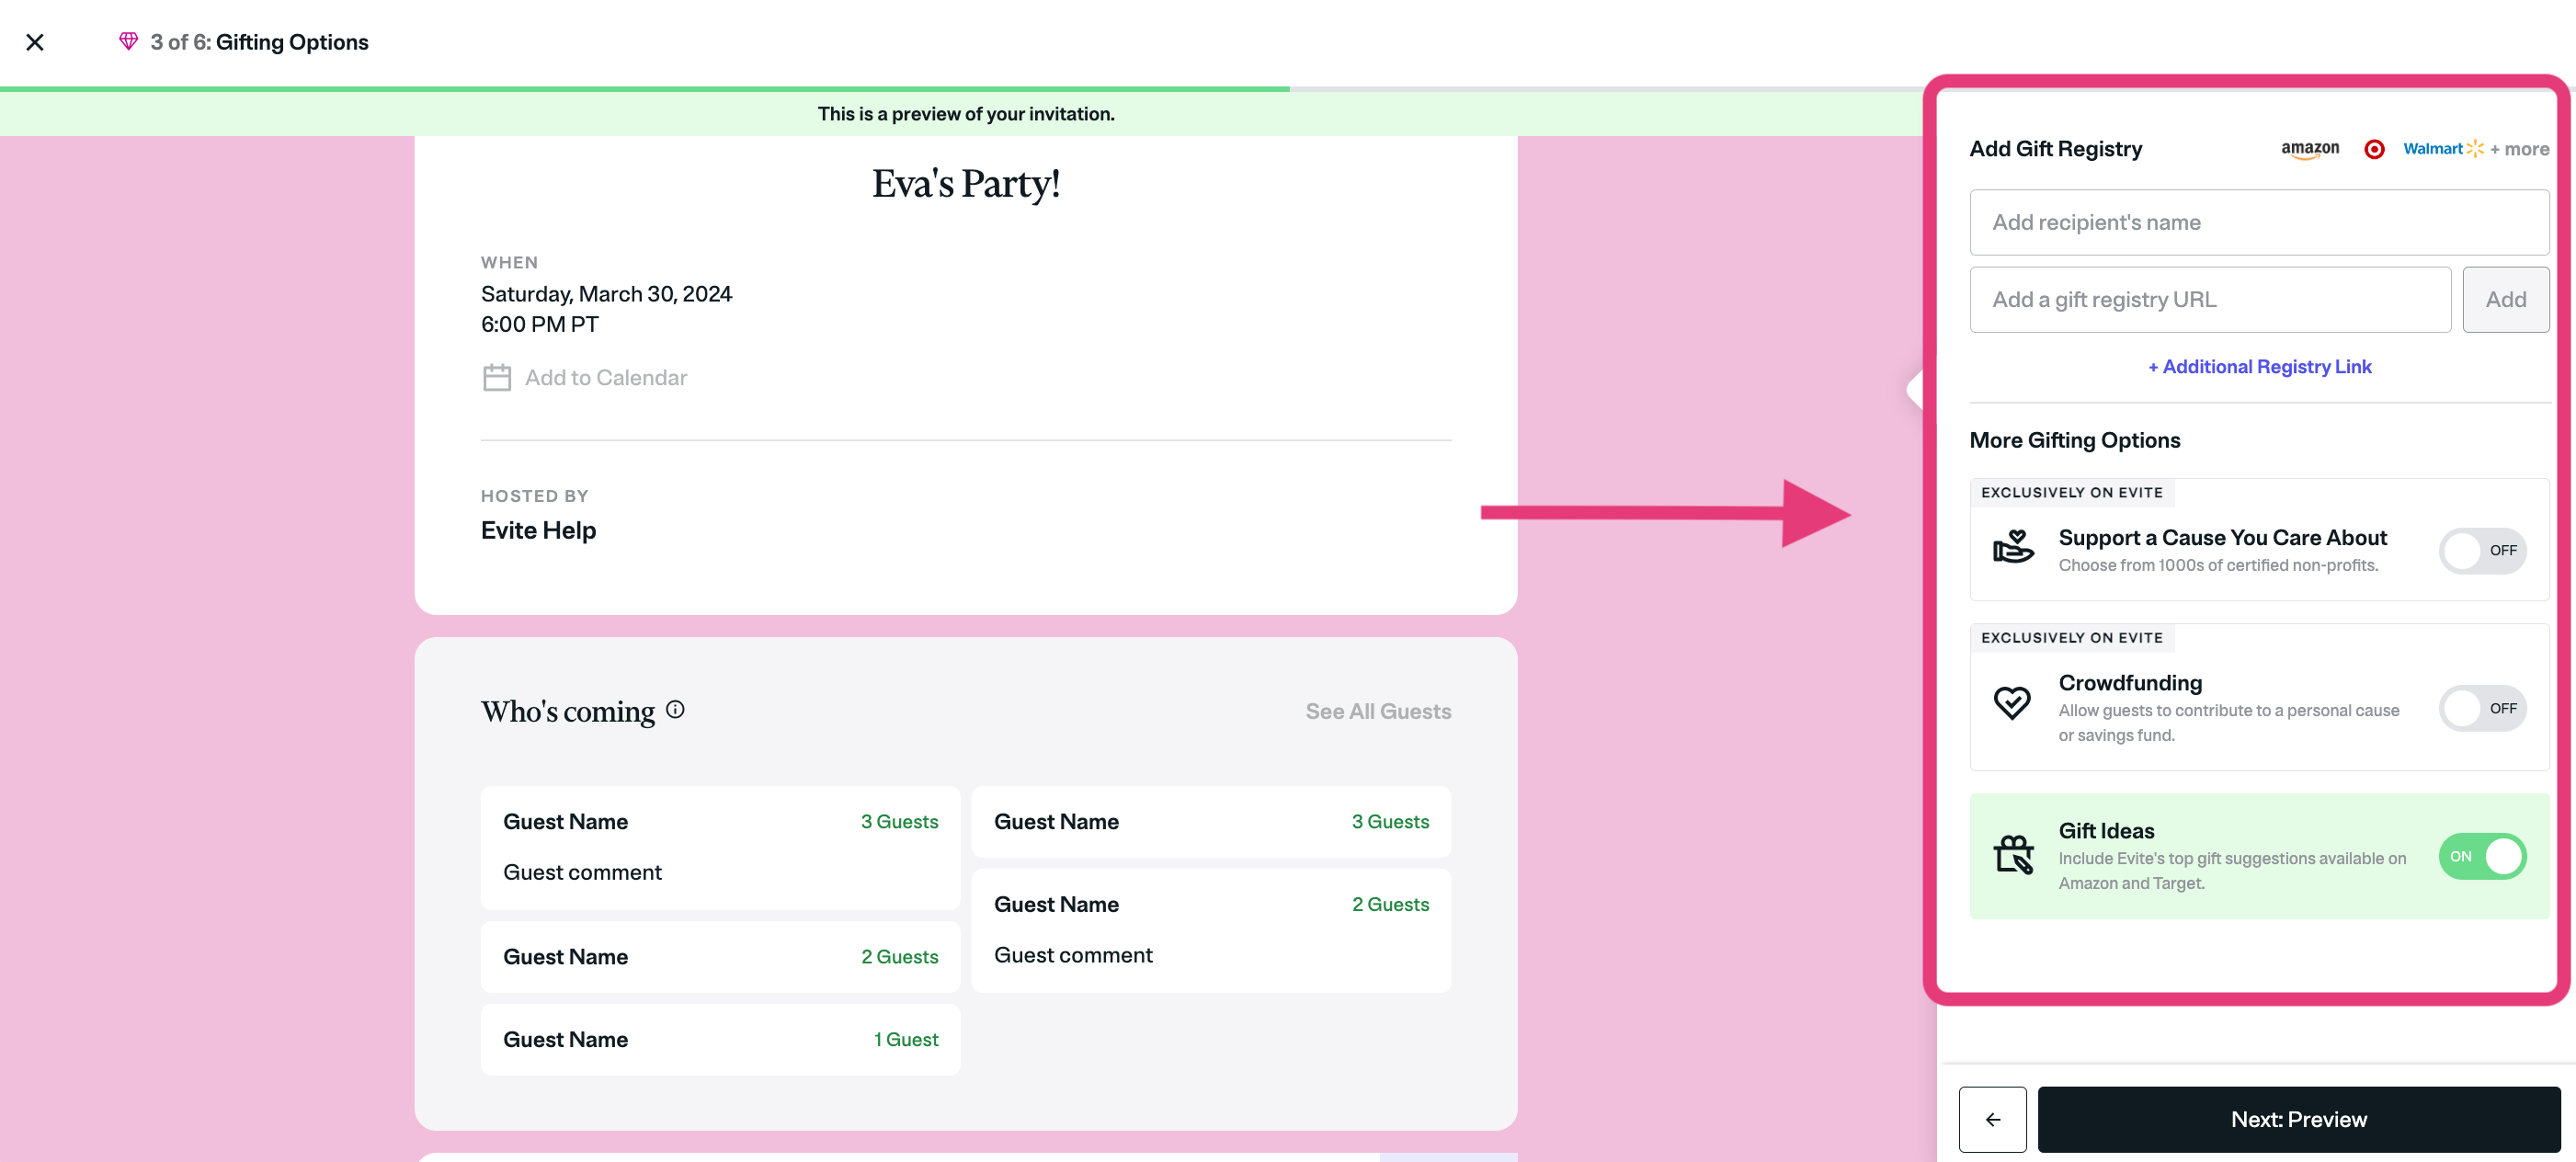Click the Walmart logo
Viewport: 2576px width, 1162px height.
click(2442, 149)
